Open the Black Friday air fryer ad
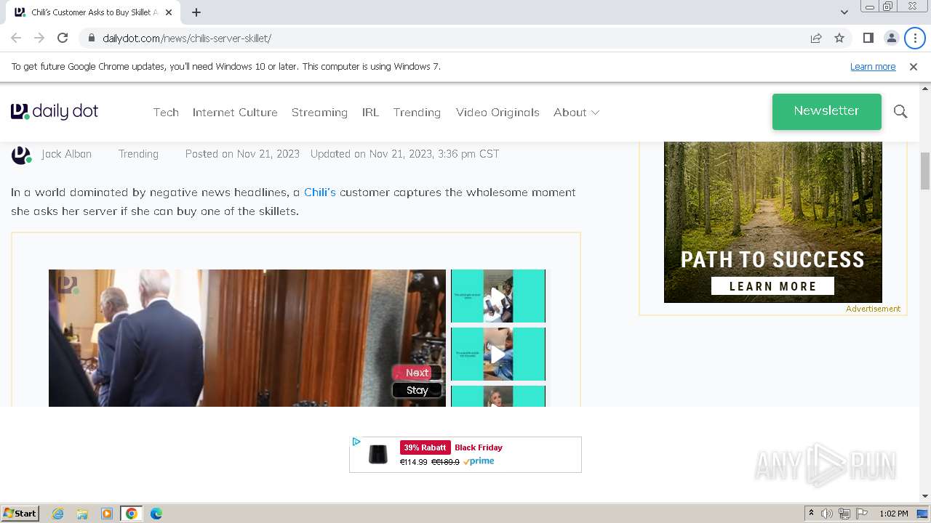 tap(465, 455)
